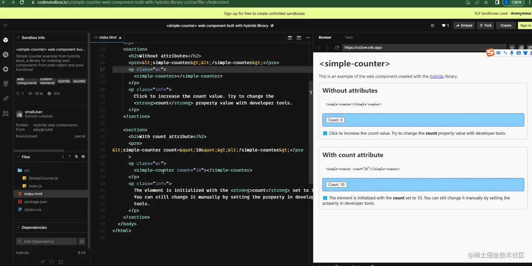Click the Create button
The image size is (532, 266).
click(x=506, y=25)
